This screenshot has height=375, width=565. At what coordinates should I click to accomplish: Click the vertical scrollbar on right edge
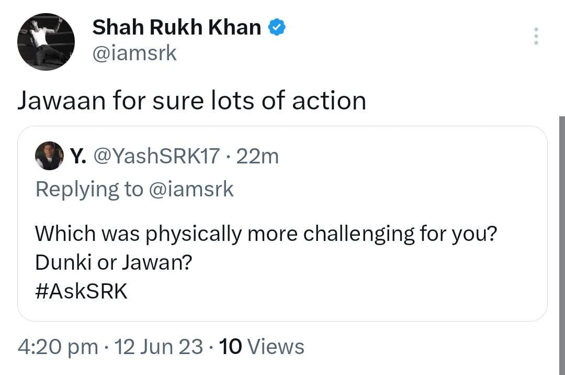point(562,236)
